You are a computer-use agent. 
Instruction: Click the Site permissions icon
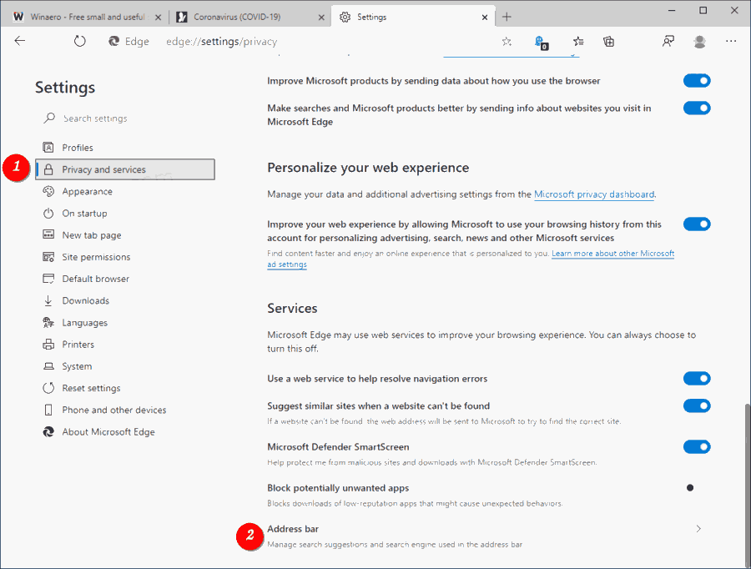pos(48,257)
